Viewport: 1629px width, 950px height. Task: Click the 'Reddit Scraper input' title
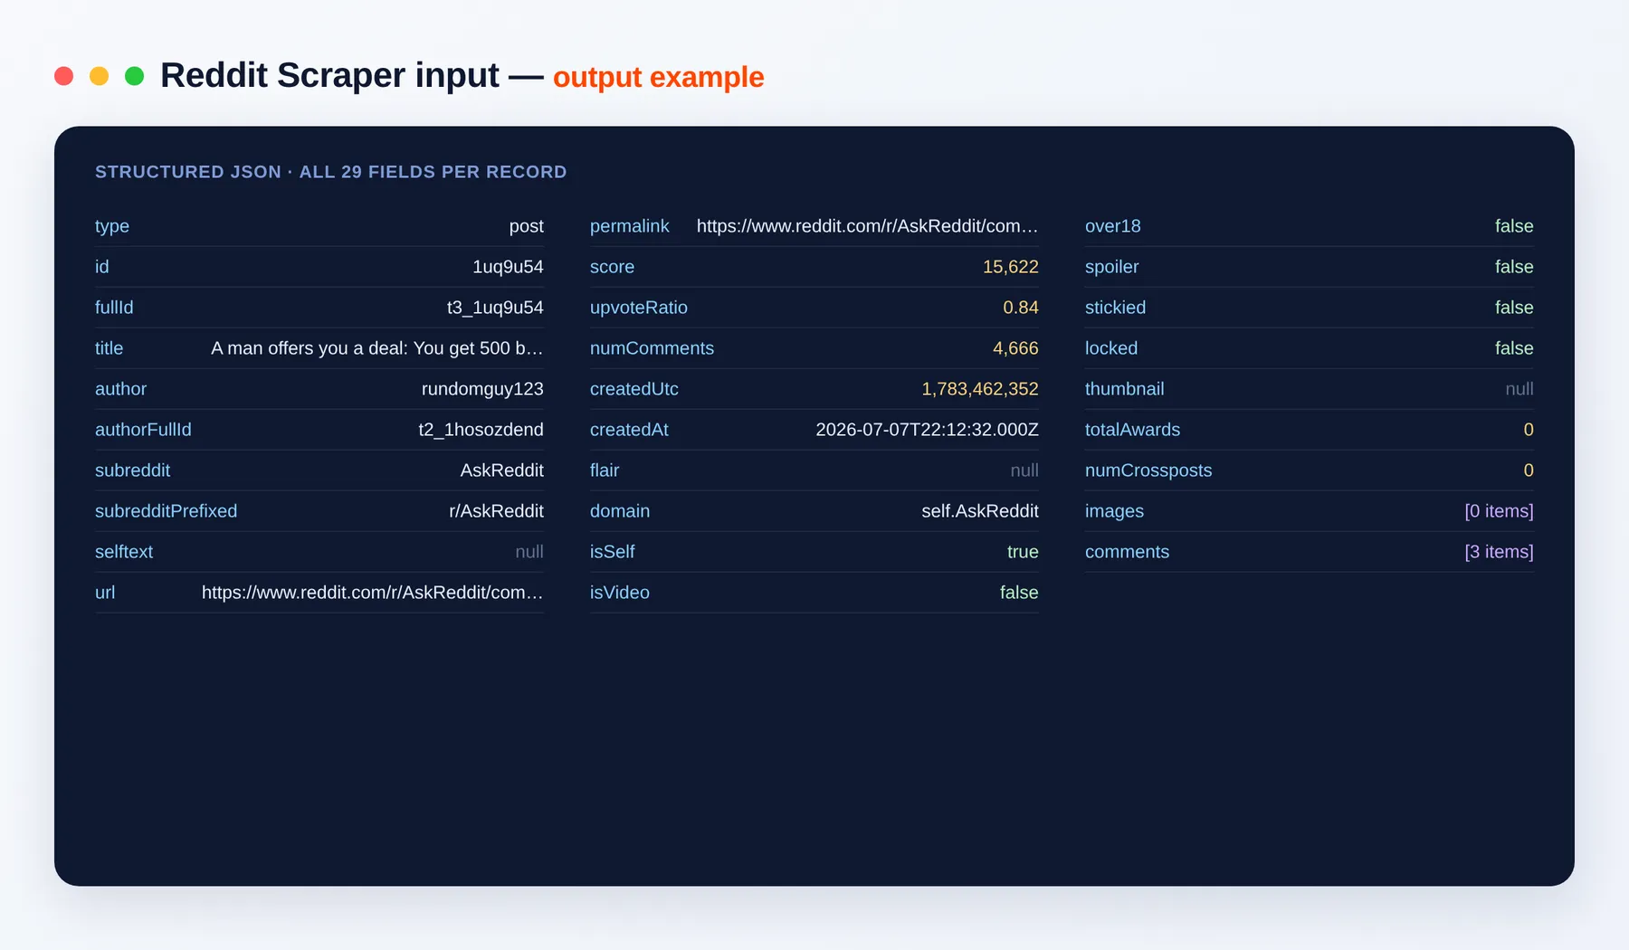pos(329,76)
